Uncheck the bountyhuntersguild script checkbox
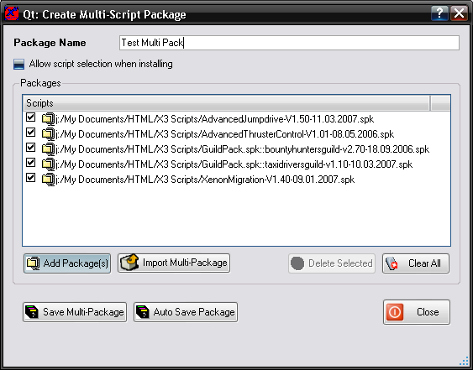The width and height of the screenshot is (473, 370). (x=30, y=148)
